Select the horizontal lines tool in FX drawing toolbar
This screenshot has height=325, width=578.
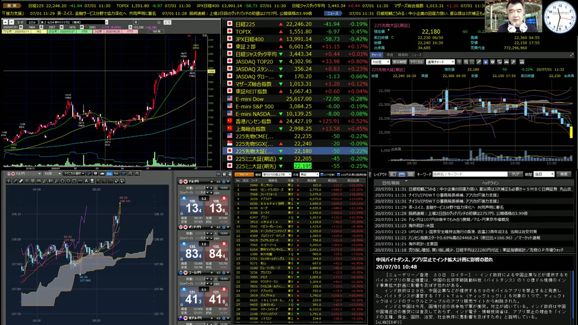click(27, 181)
